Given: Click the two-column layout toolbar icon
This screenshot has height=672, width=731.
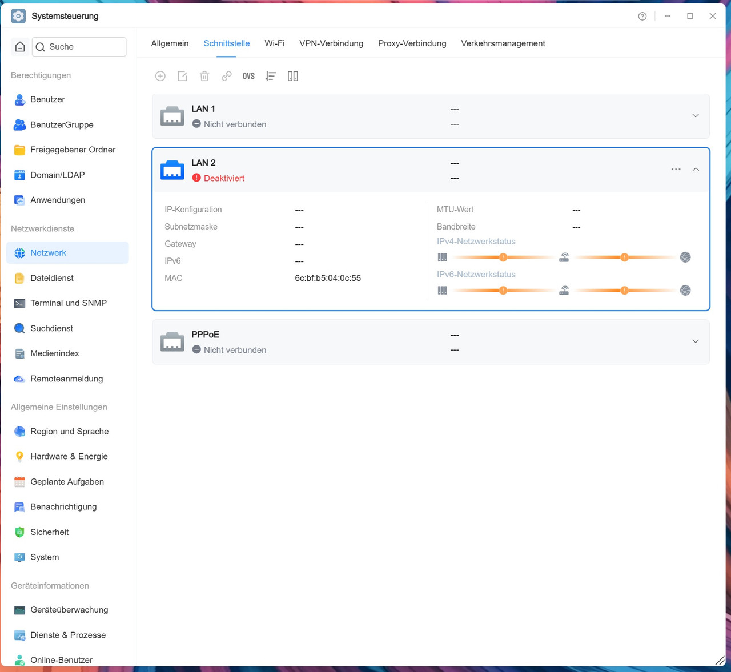Looking at the screenshot, I should coord(293,76).
